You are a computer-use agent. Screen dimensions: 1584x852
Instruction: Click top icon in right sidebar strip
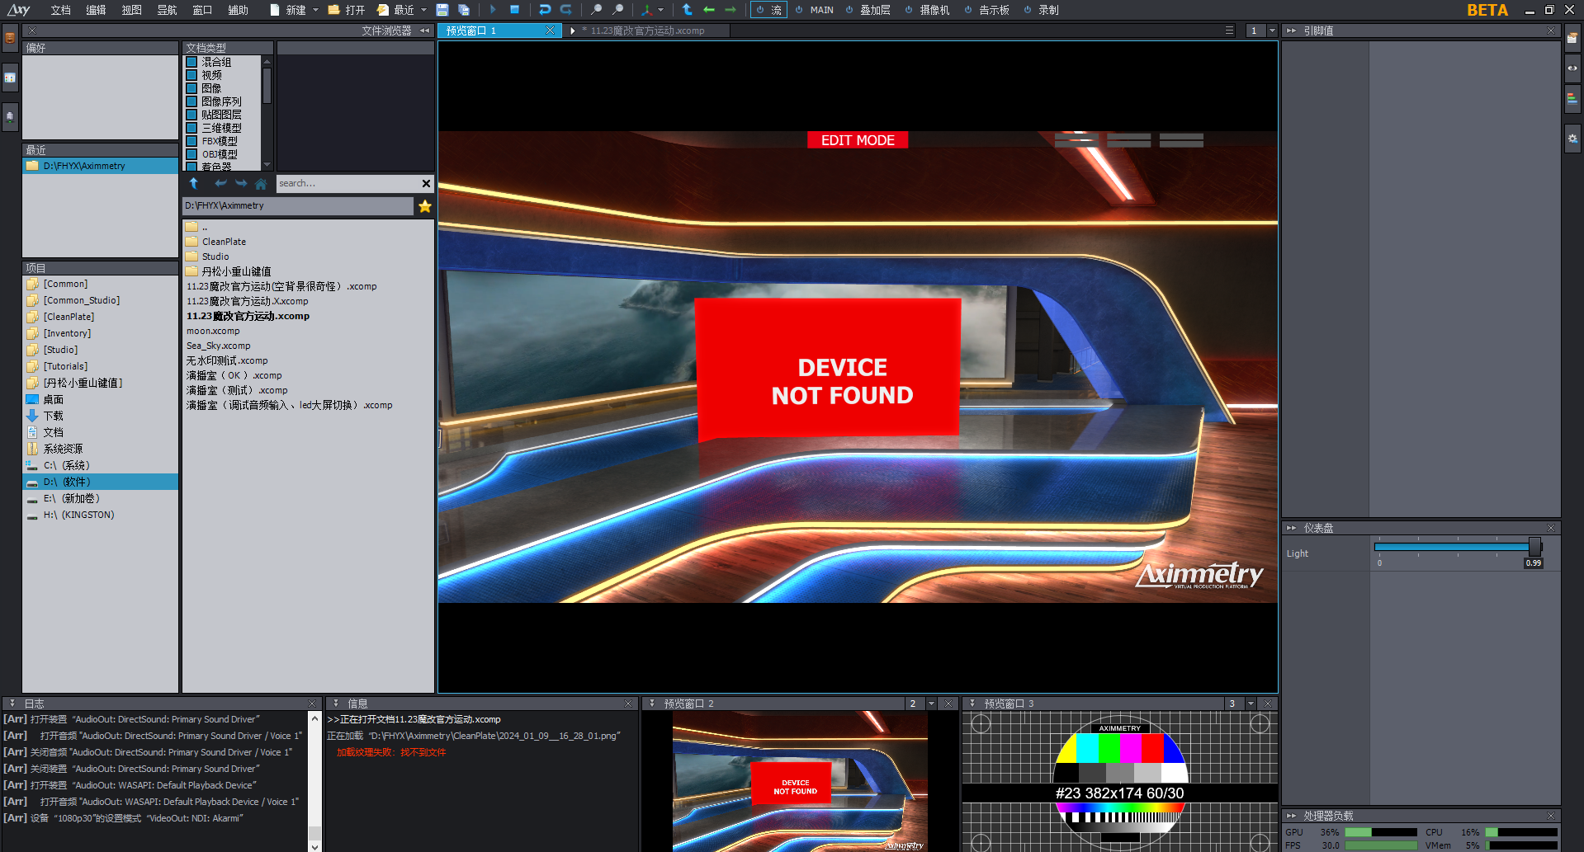(x=1572, y=38)
